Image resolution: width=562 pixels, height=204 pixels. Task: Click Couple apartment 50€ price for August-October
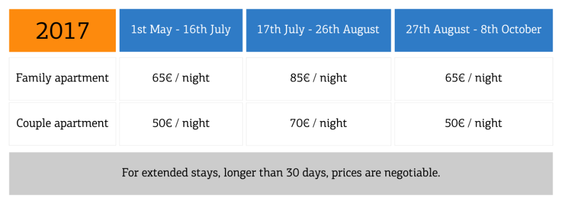coord(474,124)
